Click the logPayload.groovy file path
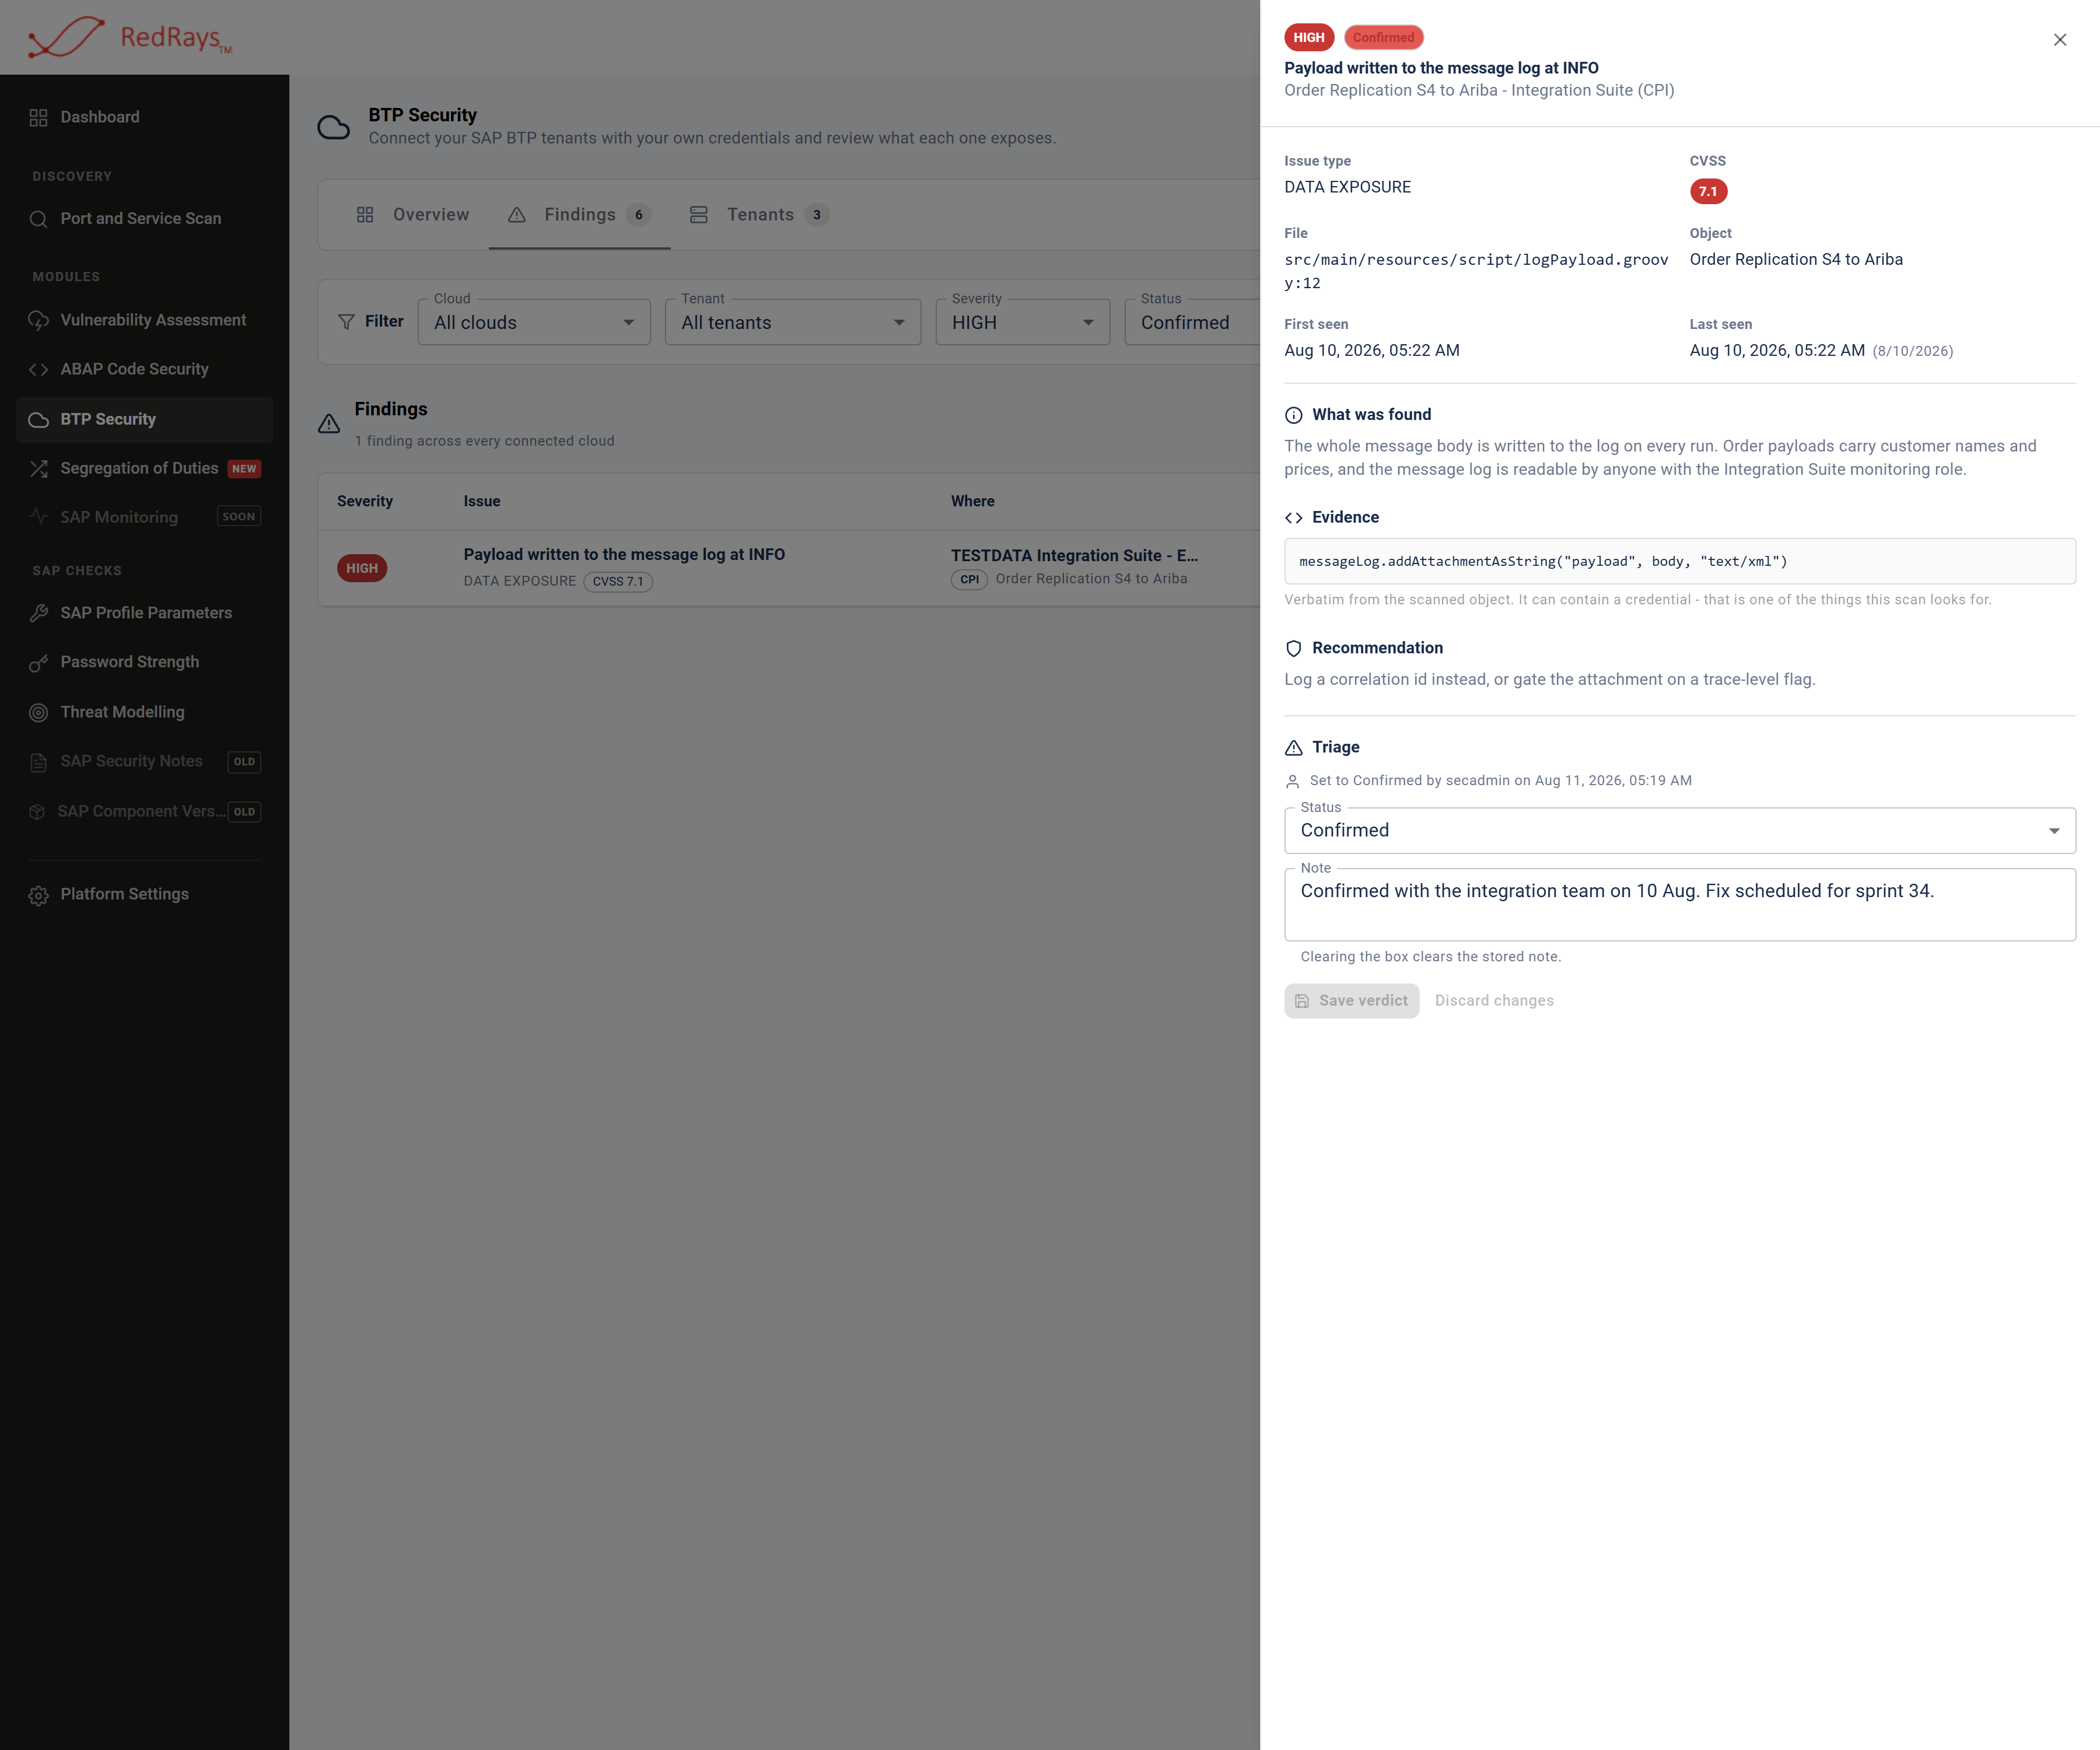Viewport: 2100px width, 1750px height. [1476, 271]
